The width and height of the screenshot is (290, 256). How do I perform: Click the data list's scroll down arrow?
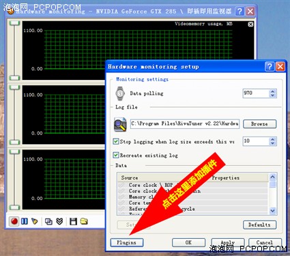click(273, 211)
